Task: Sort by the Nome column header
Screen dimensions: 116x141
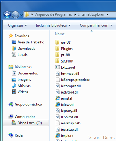Action: pos(60,34)
